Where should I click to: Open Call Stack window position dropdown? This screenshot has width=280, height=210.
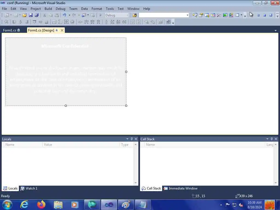[x=267, y=139]
